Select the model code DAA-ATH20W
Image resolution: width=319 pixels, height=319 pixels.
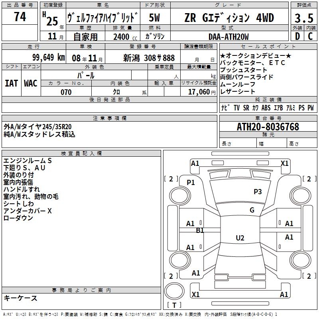click(x=229, y=36)
